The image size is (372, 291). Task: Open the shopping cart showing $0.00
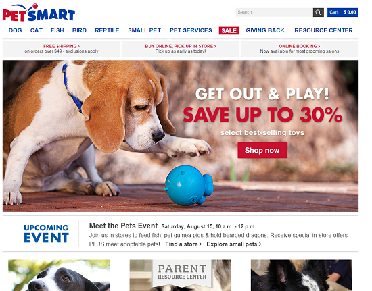(x=343, y=12)
